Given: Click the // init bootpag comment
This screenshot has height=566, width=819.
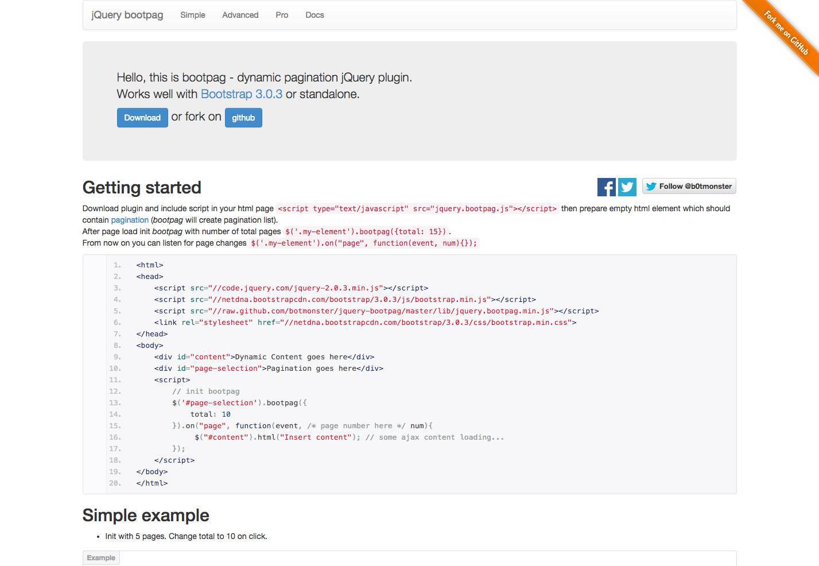Looking at the screenshot, I should [x=206, y=391].
